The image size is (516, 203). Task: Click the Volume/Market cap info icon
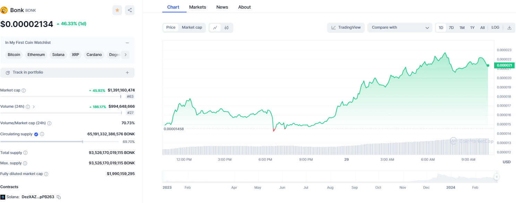(x=49, y=123)
